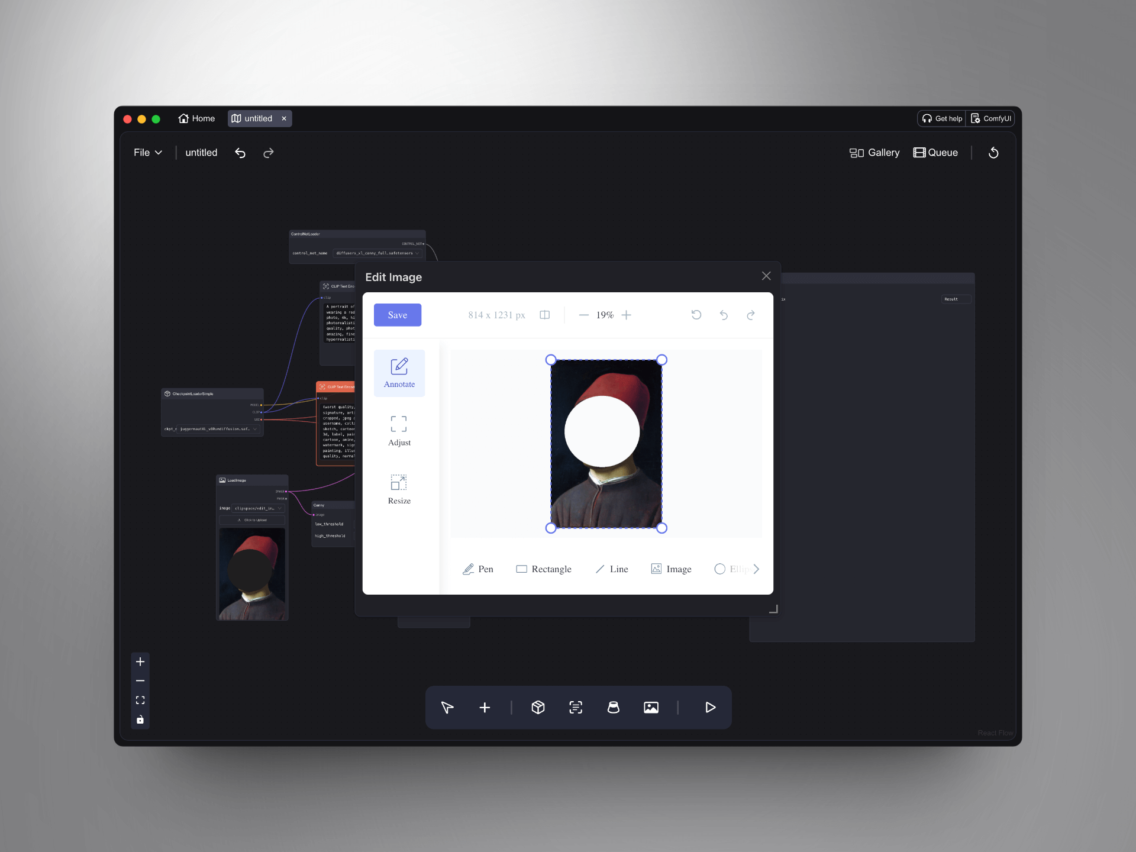Select the Pen annotation tool

click(x=478, y=569)
